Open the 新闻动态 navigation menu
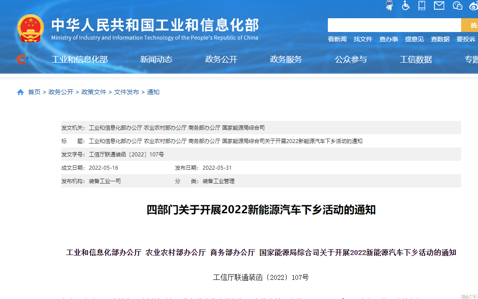Image resolution: width=478 pixels, height=299 pixels. (x=156, y=60)
